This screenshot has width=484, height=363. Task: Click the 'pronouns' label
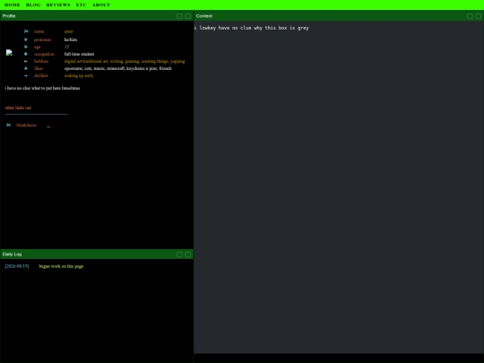point(43,39)
